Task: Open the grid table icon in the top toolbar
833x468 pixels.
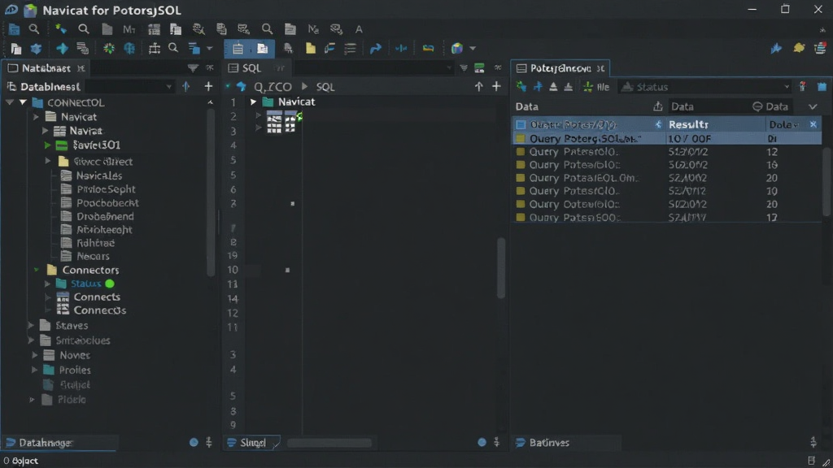Action: [x=154, y=29]
